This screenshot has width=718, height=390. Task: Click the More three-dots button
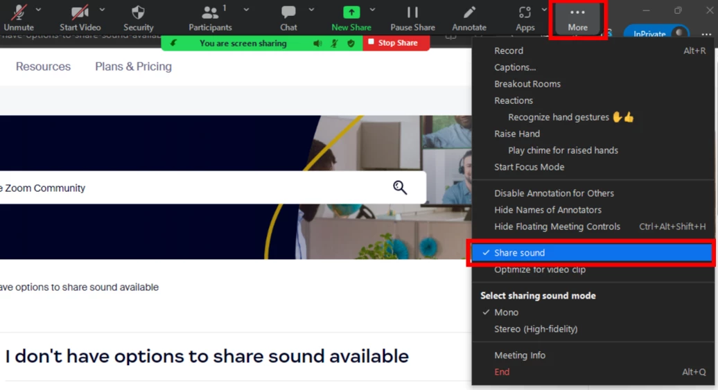(577, 18)
